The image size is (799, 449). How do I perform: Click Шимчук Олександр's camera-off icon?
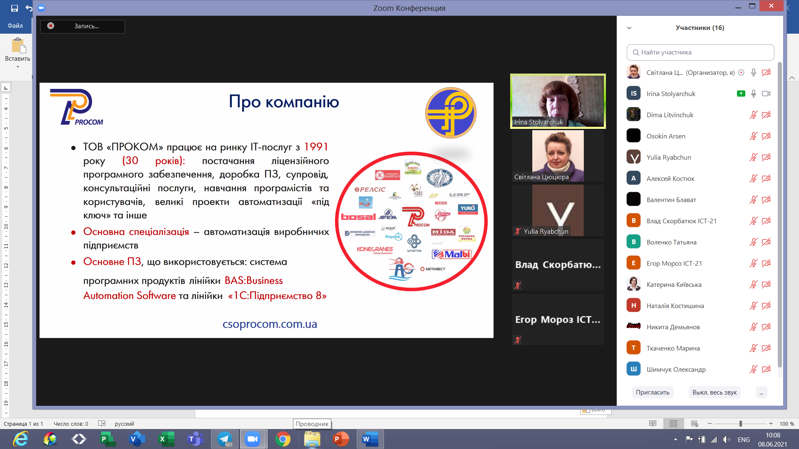pos(766,370)
